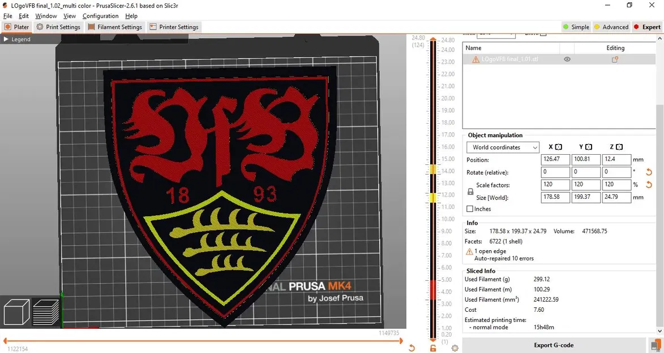This screenshot has width=664, height=353.
Task: Click the top thumb of vertical layer slider
Action: click(x=433, y=40)
